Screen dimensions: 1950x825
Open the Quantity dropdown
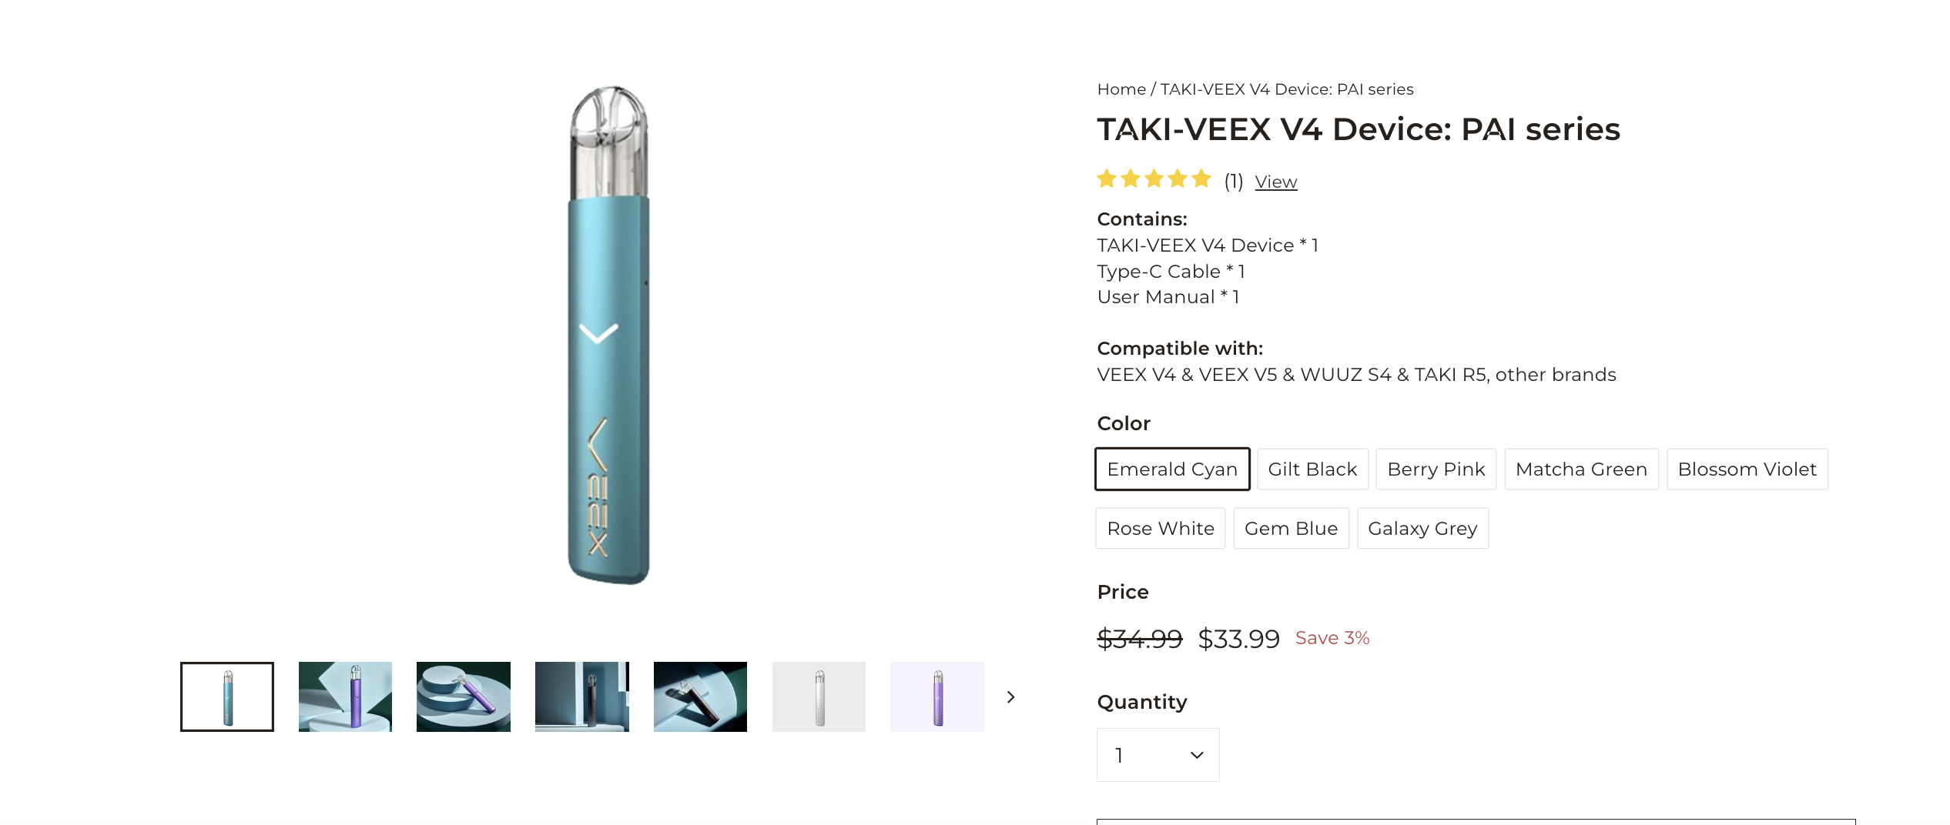(1158, 755)
